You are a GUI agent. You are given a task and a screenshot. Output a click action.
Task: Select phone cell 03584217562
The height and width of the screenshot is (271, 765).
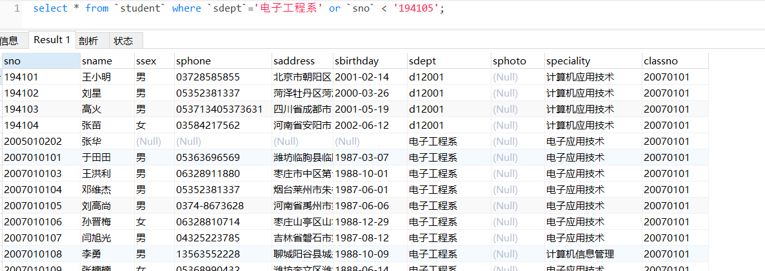(x=223, y=125)
